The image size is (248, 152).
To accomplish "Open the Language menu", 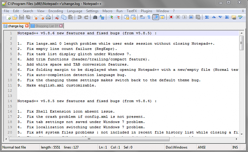I will pos(74,11).
